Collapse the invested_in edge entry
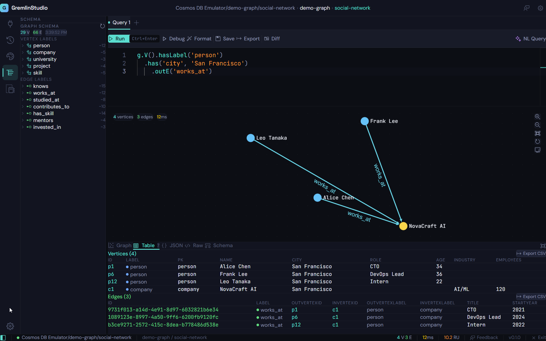 coord(23,127)
